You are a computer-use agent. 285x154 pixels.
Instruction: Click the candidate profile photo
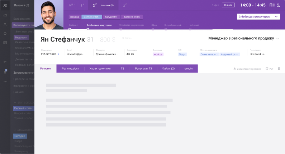(x=49, y=15)
